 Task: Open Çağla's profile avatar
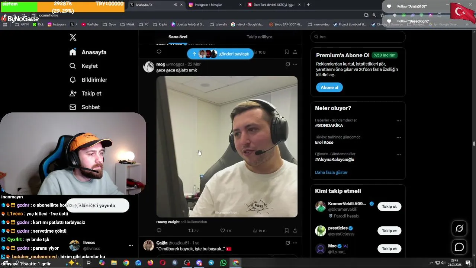(149, 246)
